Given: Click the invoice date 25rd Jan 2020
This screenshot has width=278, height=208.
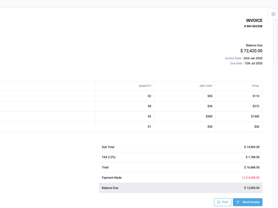Looking at the screenshot, I should coord(253,58).
